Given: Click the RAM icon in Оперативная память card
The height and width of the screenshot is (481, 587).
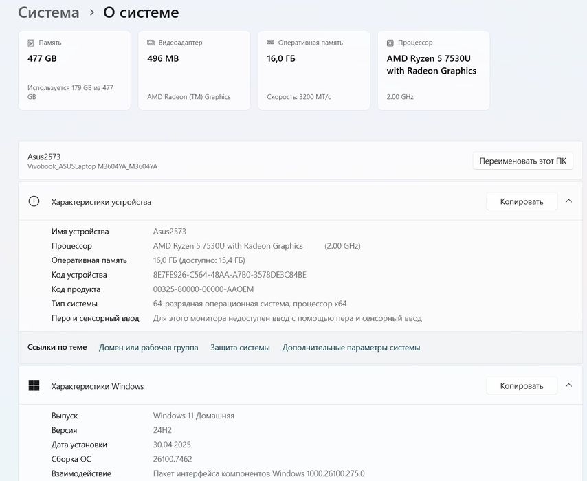Looking at the screenshot, I should click(x=270, y=43).
